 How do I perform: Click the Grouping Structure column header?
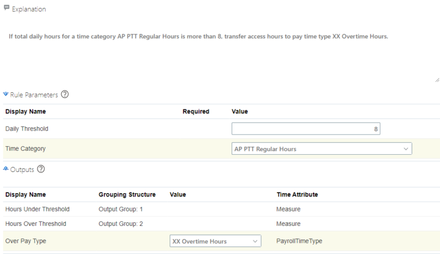(x=127, y=195)
